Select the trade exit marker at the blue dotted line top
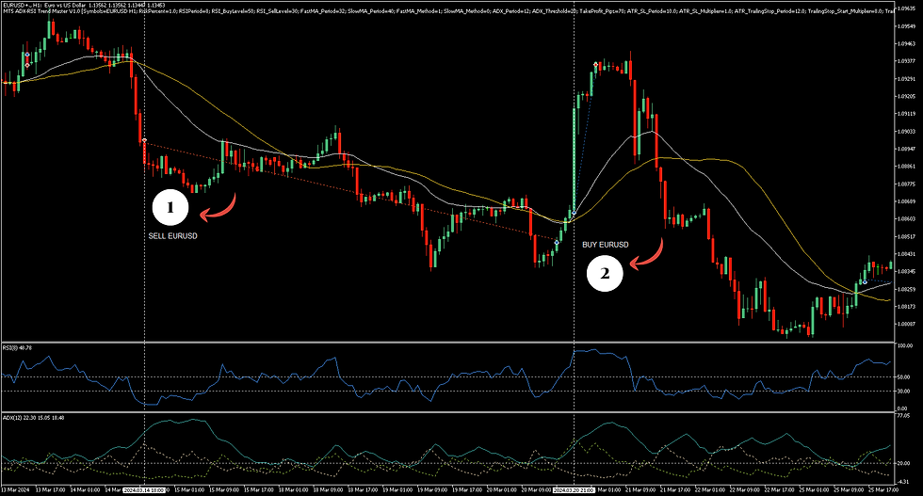Viewport: 923px width, 496px height. pos(595,64)
